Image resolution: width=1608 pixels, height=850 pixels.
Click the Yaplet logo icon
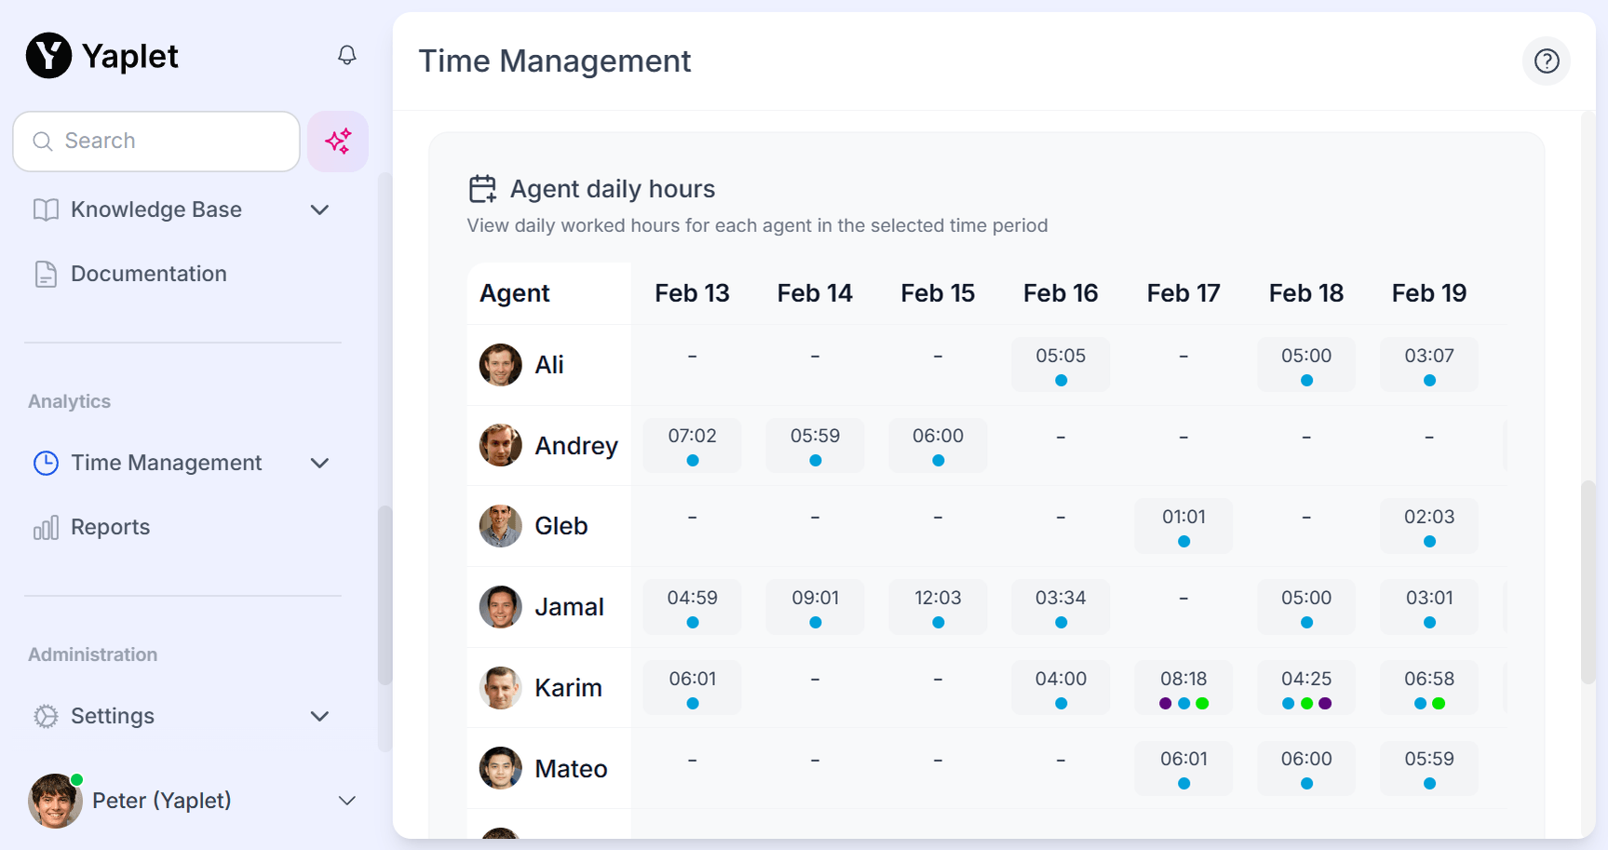tap(48, 56)
